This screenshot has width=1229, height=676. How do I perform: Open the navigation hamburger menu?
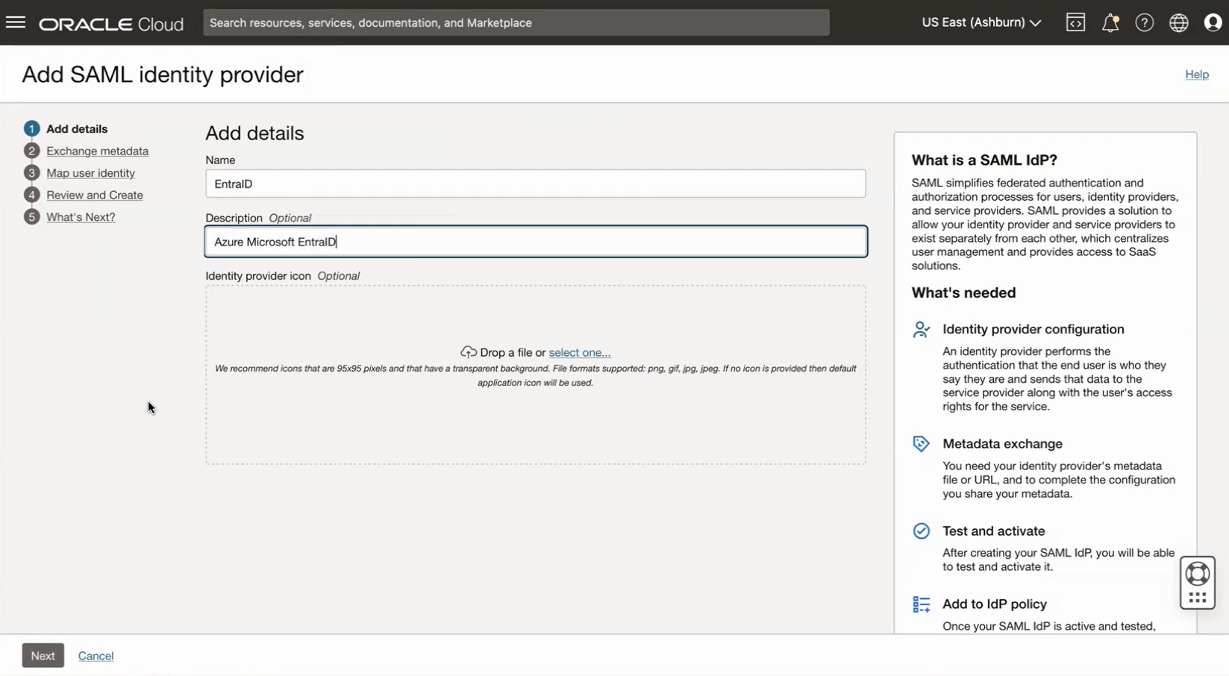point(15,22)
